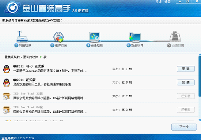The image size is (201, 140).
Task: Click the IE9 for Win7 32位 title
Action: pyautogui.click(x=28, y=93)
